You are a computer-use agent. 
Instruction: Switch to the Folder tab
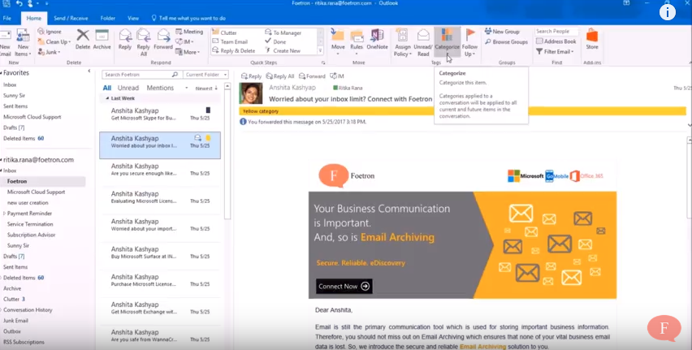click(x=108, y=18)
